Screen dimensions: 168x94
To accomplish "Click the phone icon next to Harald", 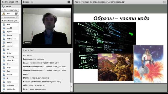I will click(x=3, y=7).
